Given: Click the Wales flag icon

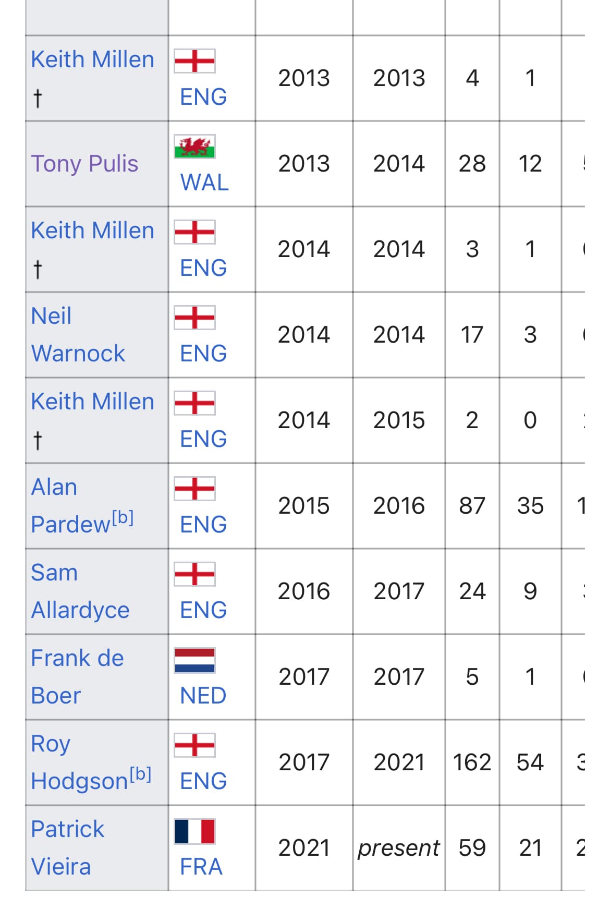Looking at the screenshot, I should tap(194, 147).
